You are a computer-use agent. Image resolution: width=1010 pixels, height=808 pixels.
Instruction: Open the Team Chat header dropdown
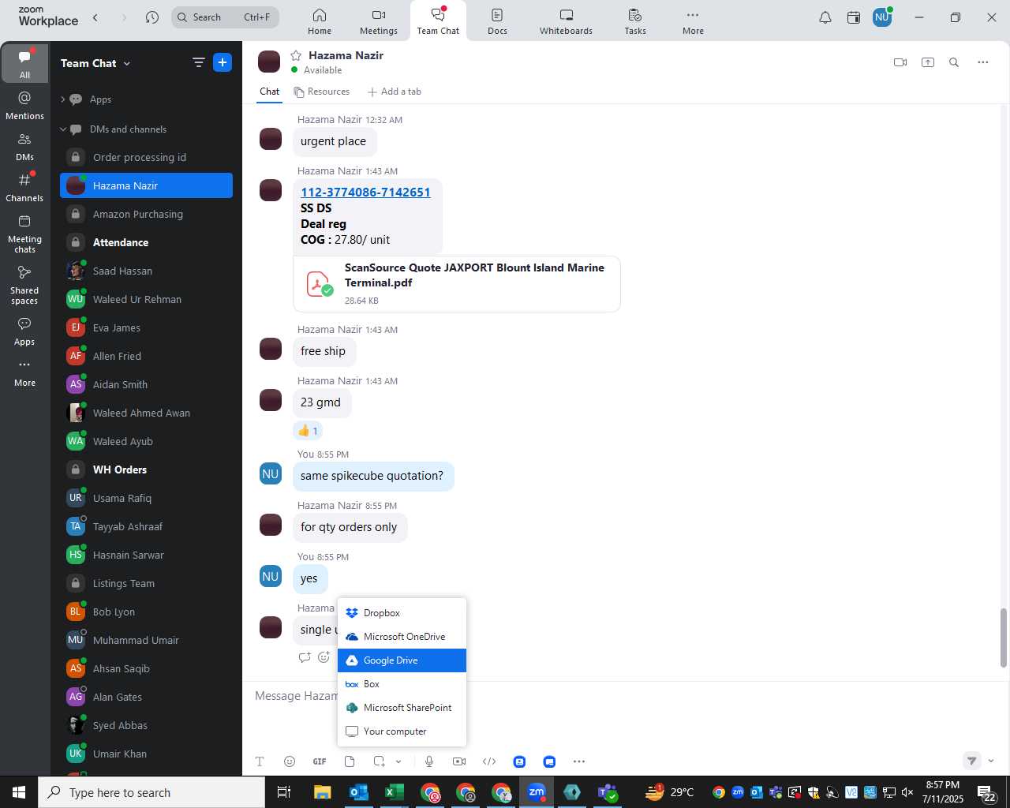pyautogui.click(x=127, y=64)
